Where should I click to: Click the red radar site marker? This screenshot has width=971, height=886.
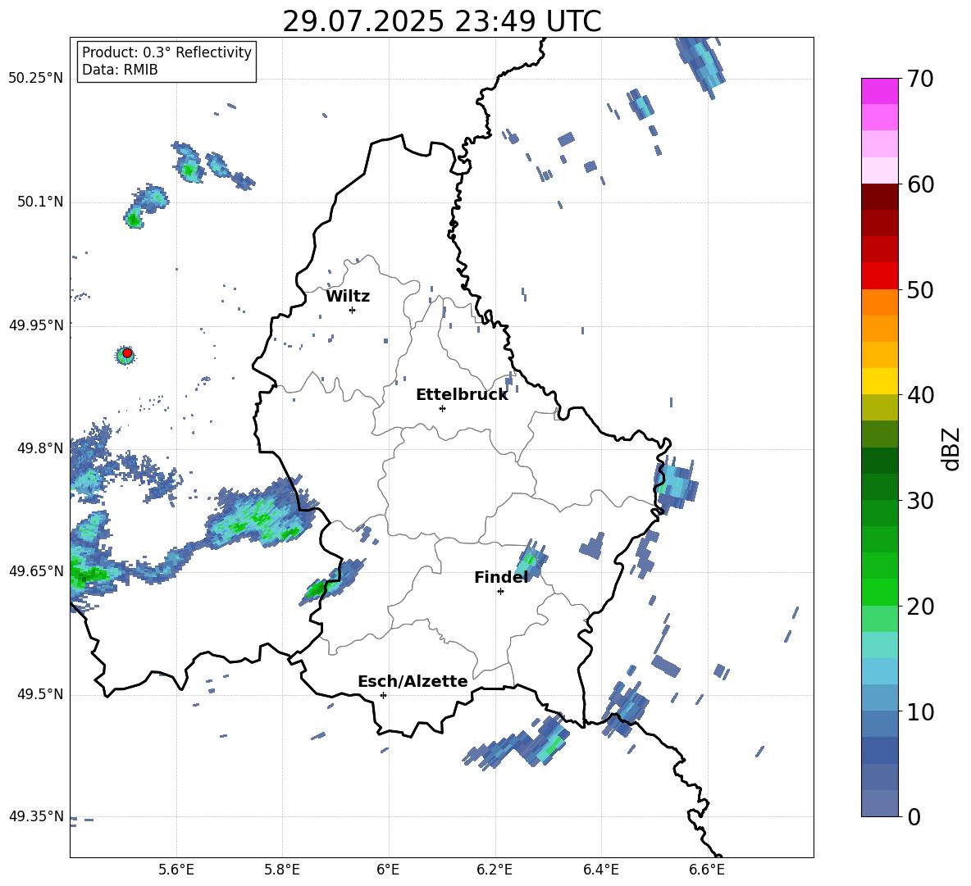pos(127,353)
